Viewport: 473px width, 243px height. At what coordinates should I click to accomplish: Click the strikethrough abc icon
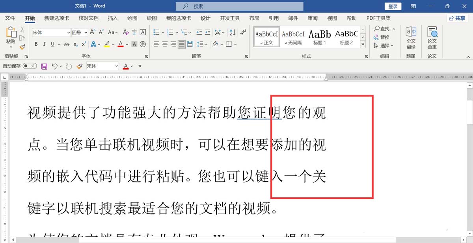[x=67, y=44]
